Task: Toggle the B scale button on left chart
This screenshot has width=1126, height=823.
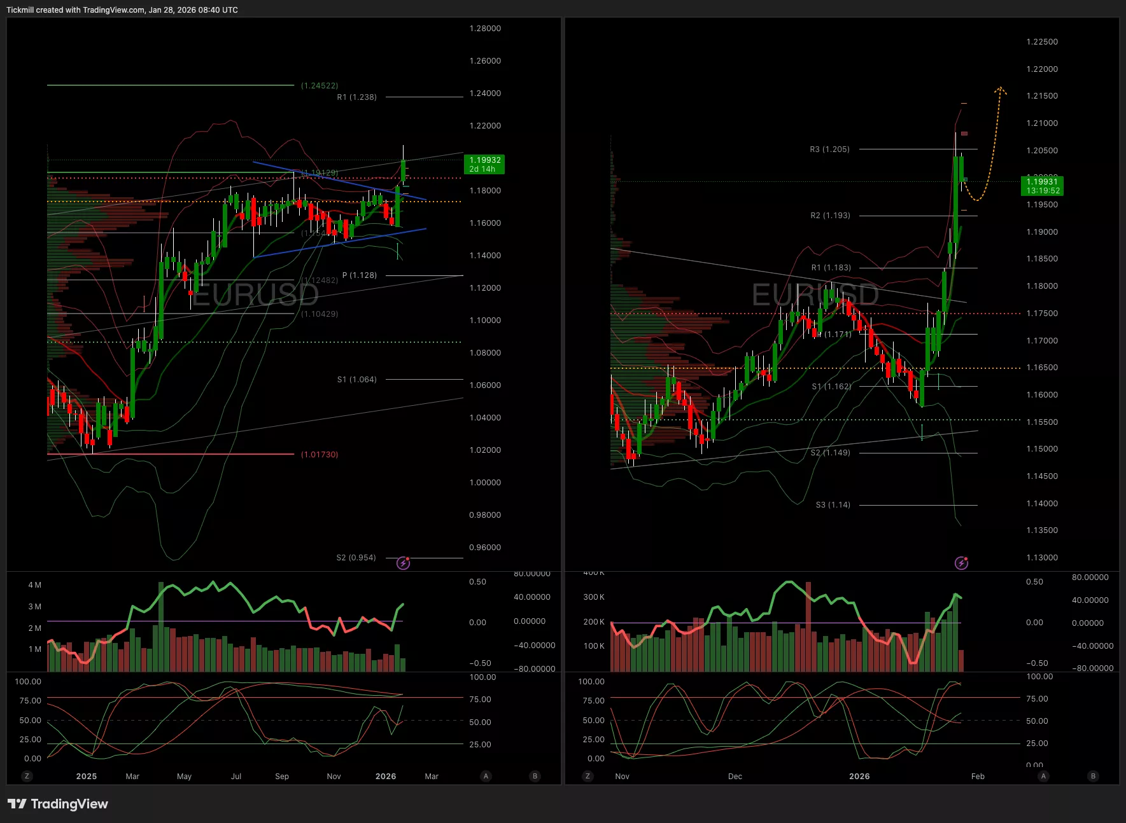Action: [x=535, y=776]
